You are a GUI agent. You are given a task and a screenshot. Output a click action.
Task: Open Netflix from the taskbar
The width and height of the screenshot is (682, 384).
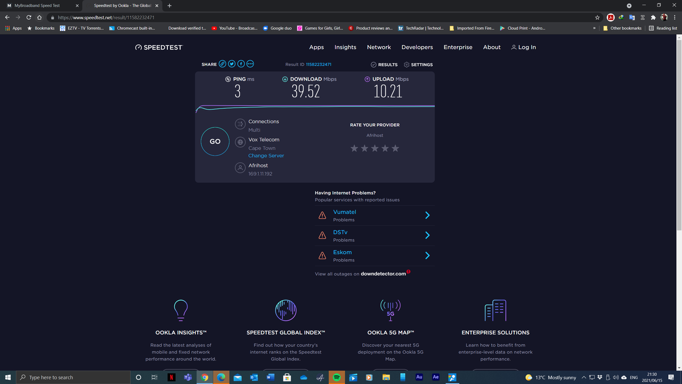pos(172,377)
